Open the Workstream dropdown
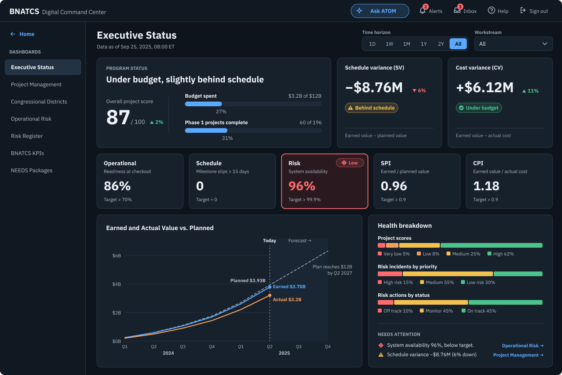 [x=514, y=44]
